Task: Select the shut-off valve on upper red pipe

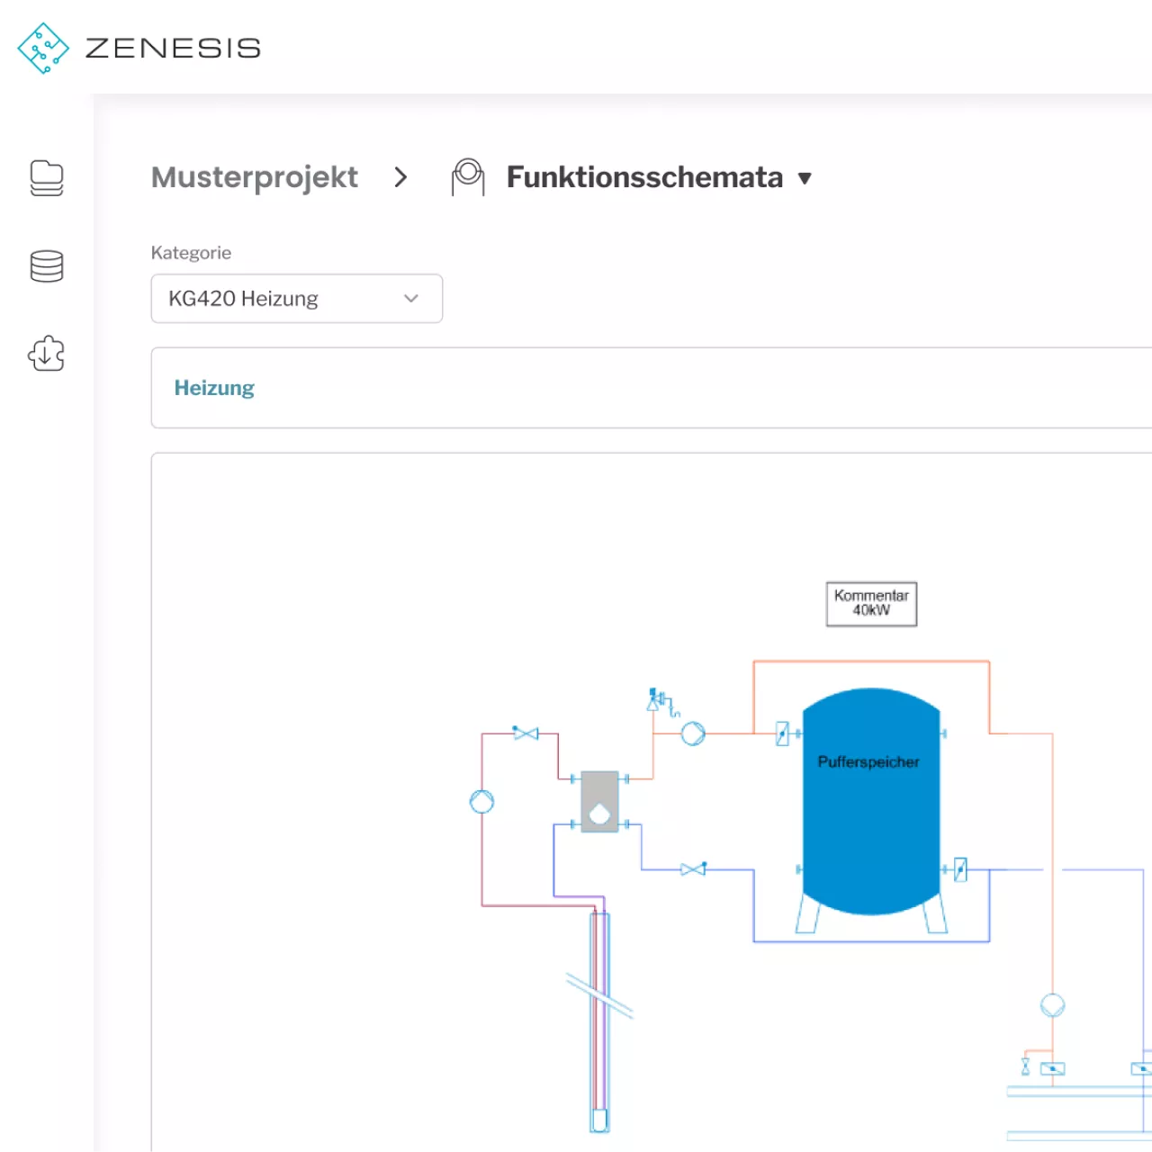Action: (526, 733)
